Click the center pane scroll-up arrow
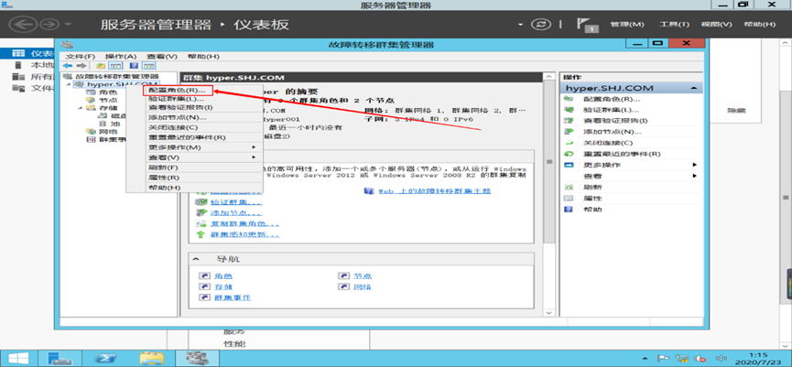This screenshot has height=367, width=792. coord(548,77)
